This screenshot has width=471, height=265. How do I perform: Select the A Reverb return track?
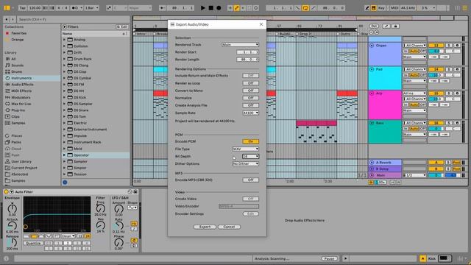(x=385, y=163)
